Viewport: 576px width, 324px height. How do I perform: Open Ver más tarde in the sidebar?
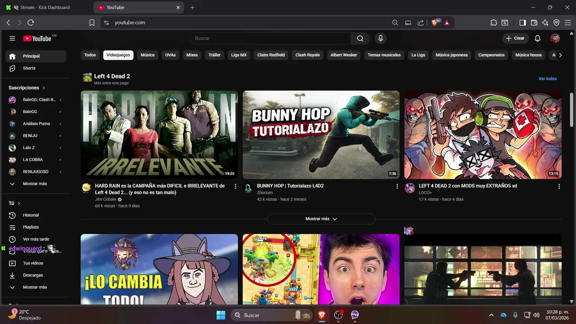point(36,239)
